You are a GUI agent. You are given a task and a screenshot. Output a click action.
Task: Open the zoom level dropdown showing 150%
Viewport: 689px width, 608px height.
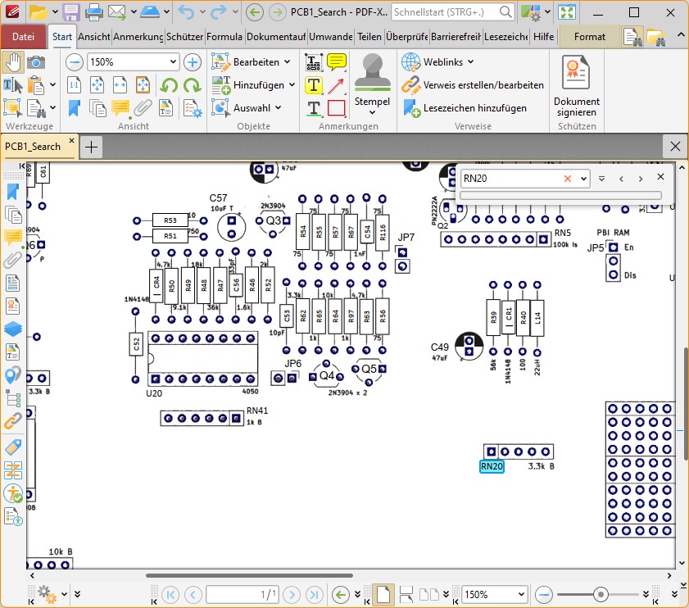tap(133, 61)
